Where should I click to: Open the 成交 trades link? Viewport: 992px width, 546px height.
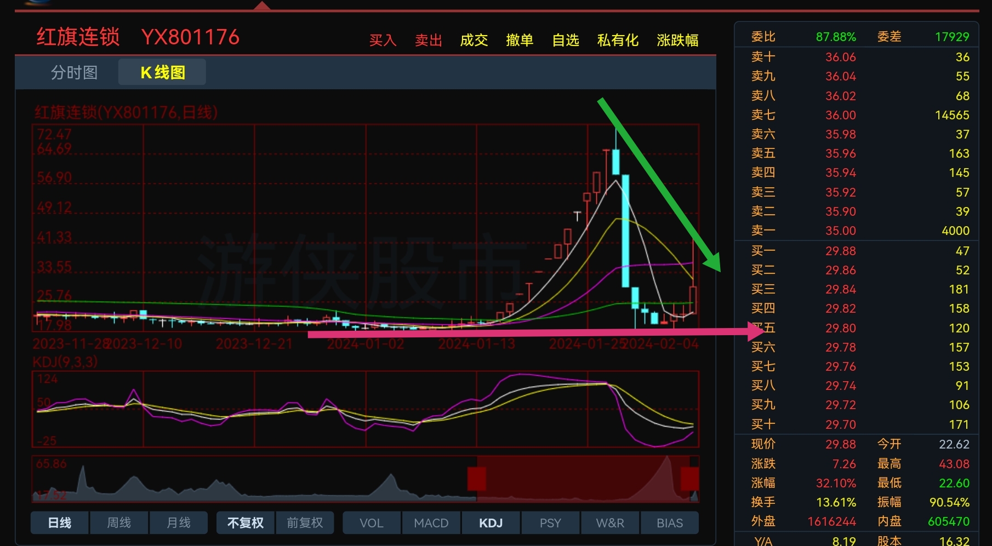pyautogui.click(x=474, y=40)
